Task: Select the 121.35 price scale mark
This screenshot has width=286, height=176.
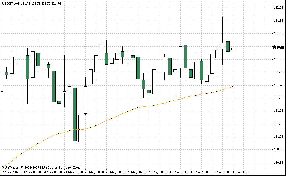Action: [x=279, y=98]
